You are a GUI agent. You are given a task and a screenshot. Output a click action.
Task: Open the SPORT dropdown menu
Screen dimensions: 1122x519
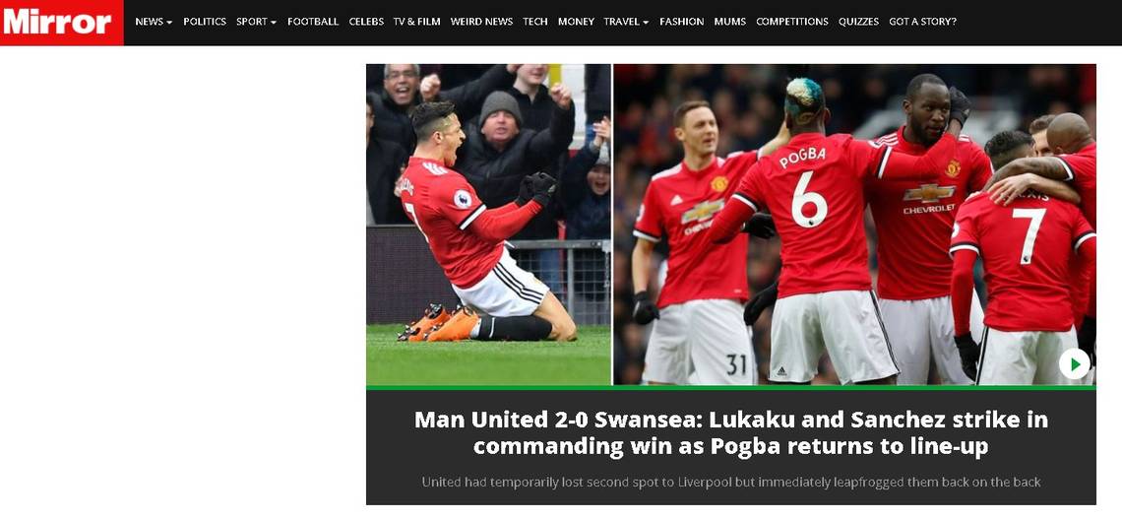pos(256,22)
